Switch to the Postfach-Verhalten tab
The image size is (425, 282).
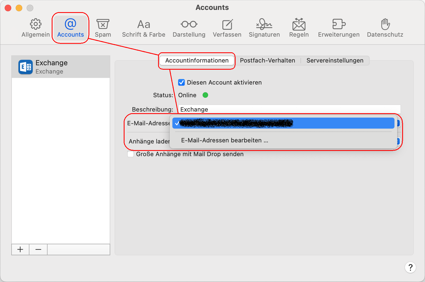tap(267, 61)
